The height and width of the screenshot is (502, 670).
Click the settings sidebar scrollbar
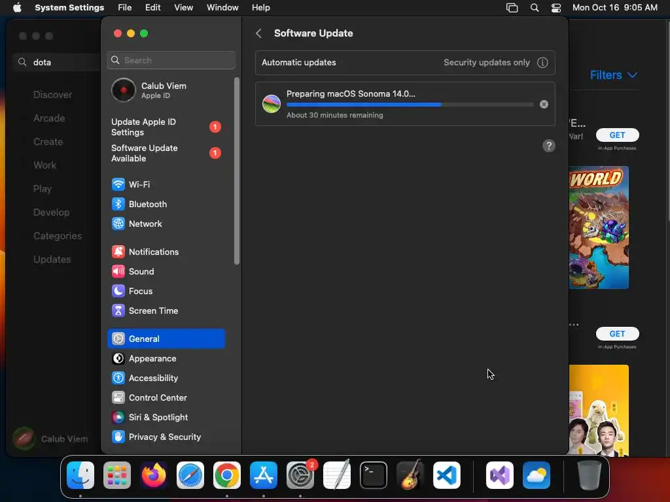(x=237, y=171)
